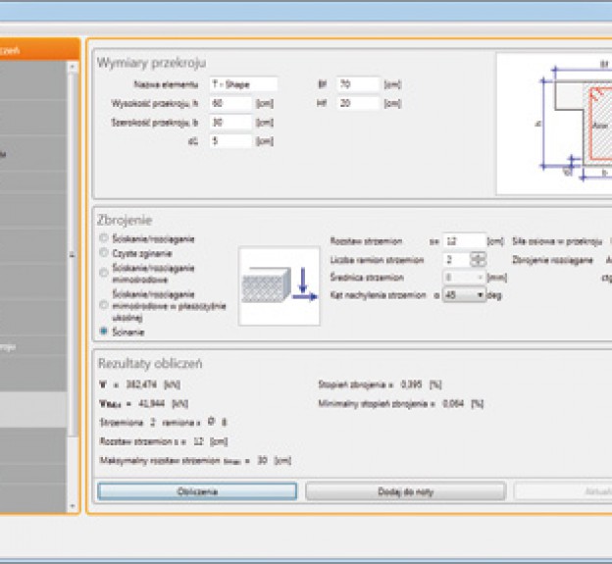Edit the Rozstaw strzemion s value field

464,240
